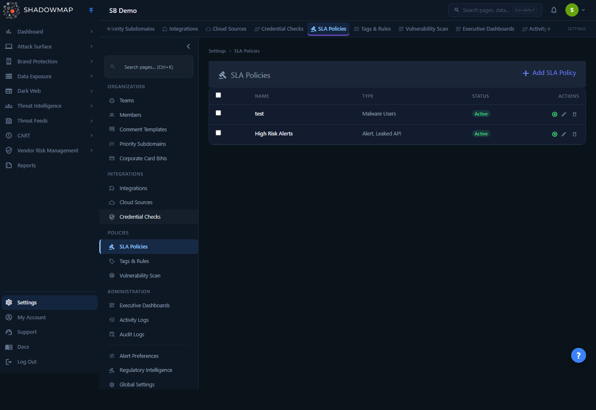Screen dimensions: 596x410
Task: Expand the Data Exposure chevron
Action: (x=91, y=76)
